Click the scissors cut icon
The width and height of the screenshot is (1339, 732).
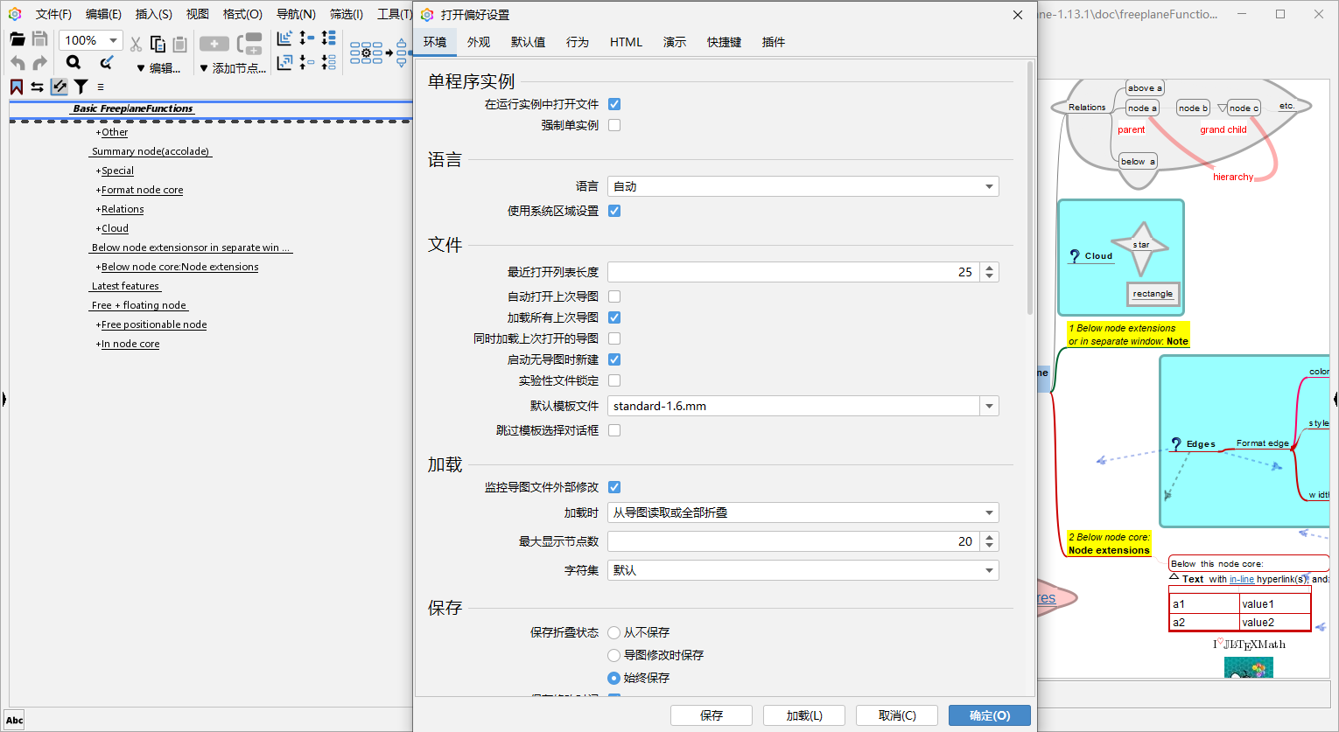137,44
